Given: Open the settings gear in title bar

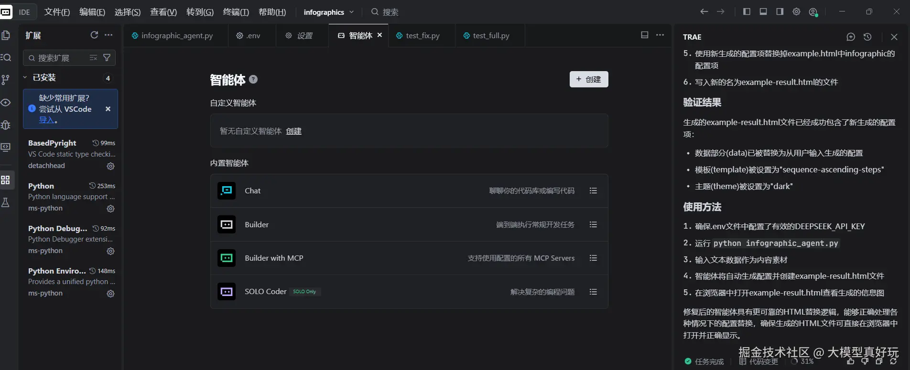Looking at the screenshot, I should [796, 11].
